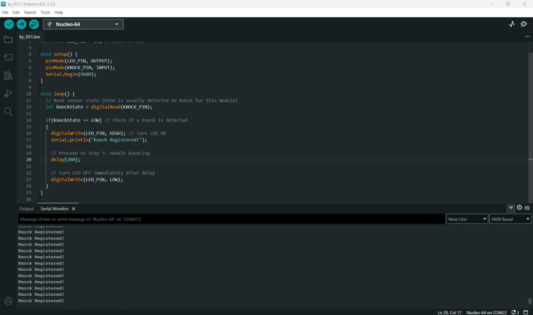
Task: Open the Serial Plotter from the toolbar
Action: click(512, 24)
